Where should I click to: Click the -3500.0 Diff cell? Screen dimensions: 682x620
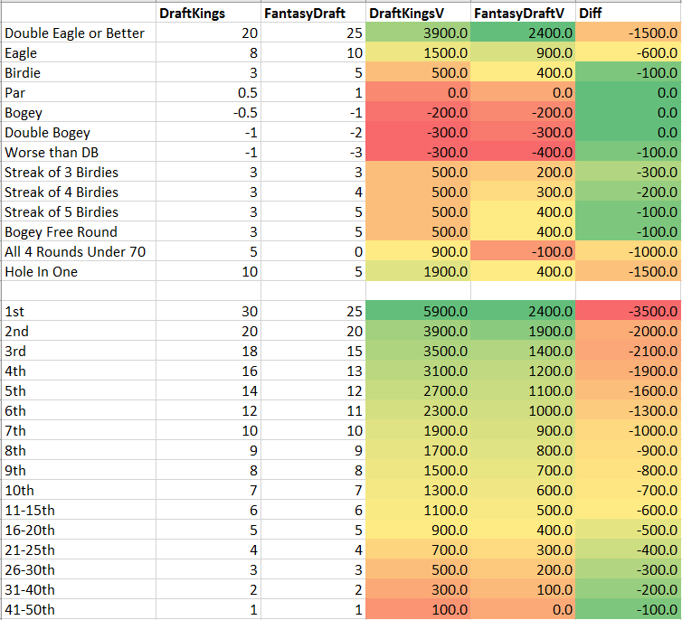(628, 312)
